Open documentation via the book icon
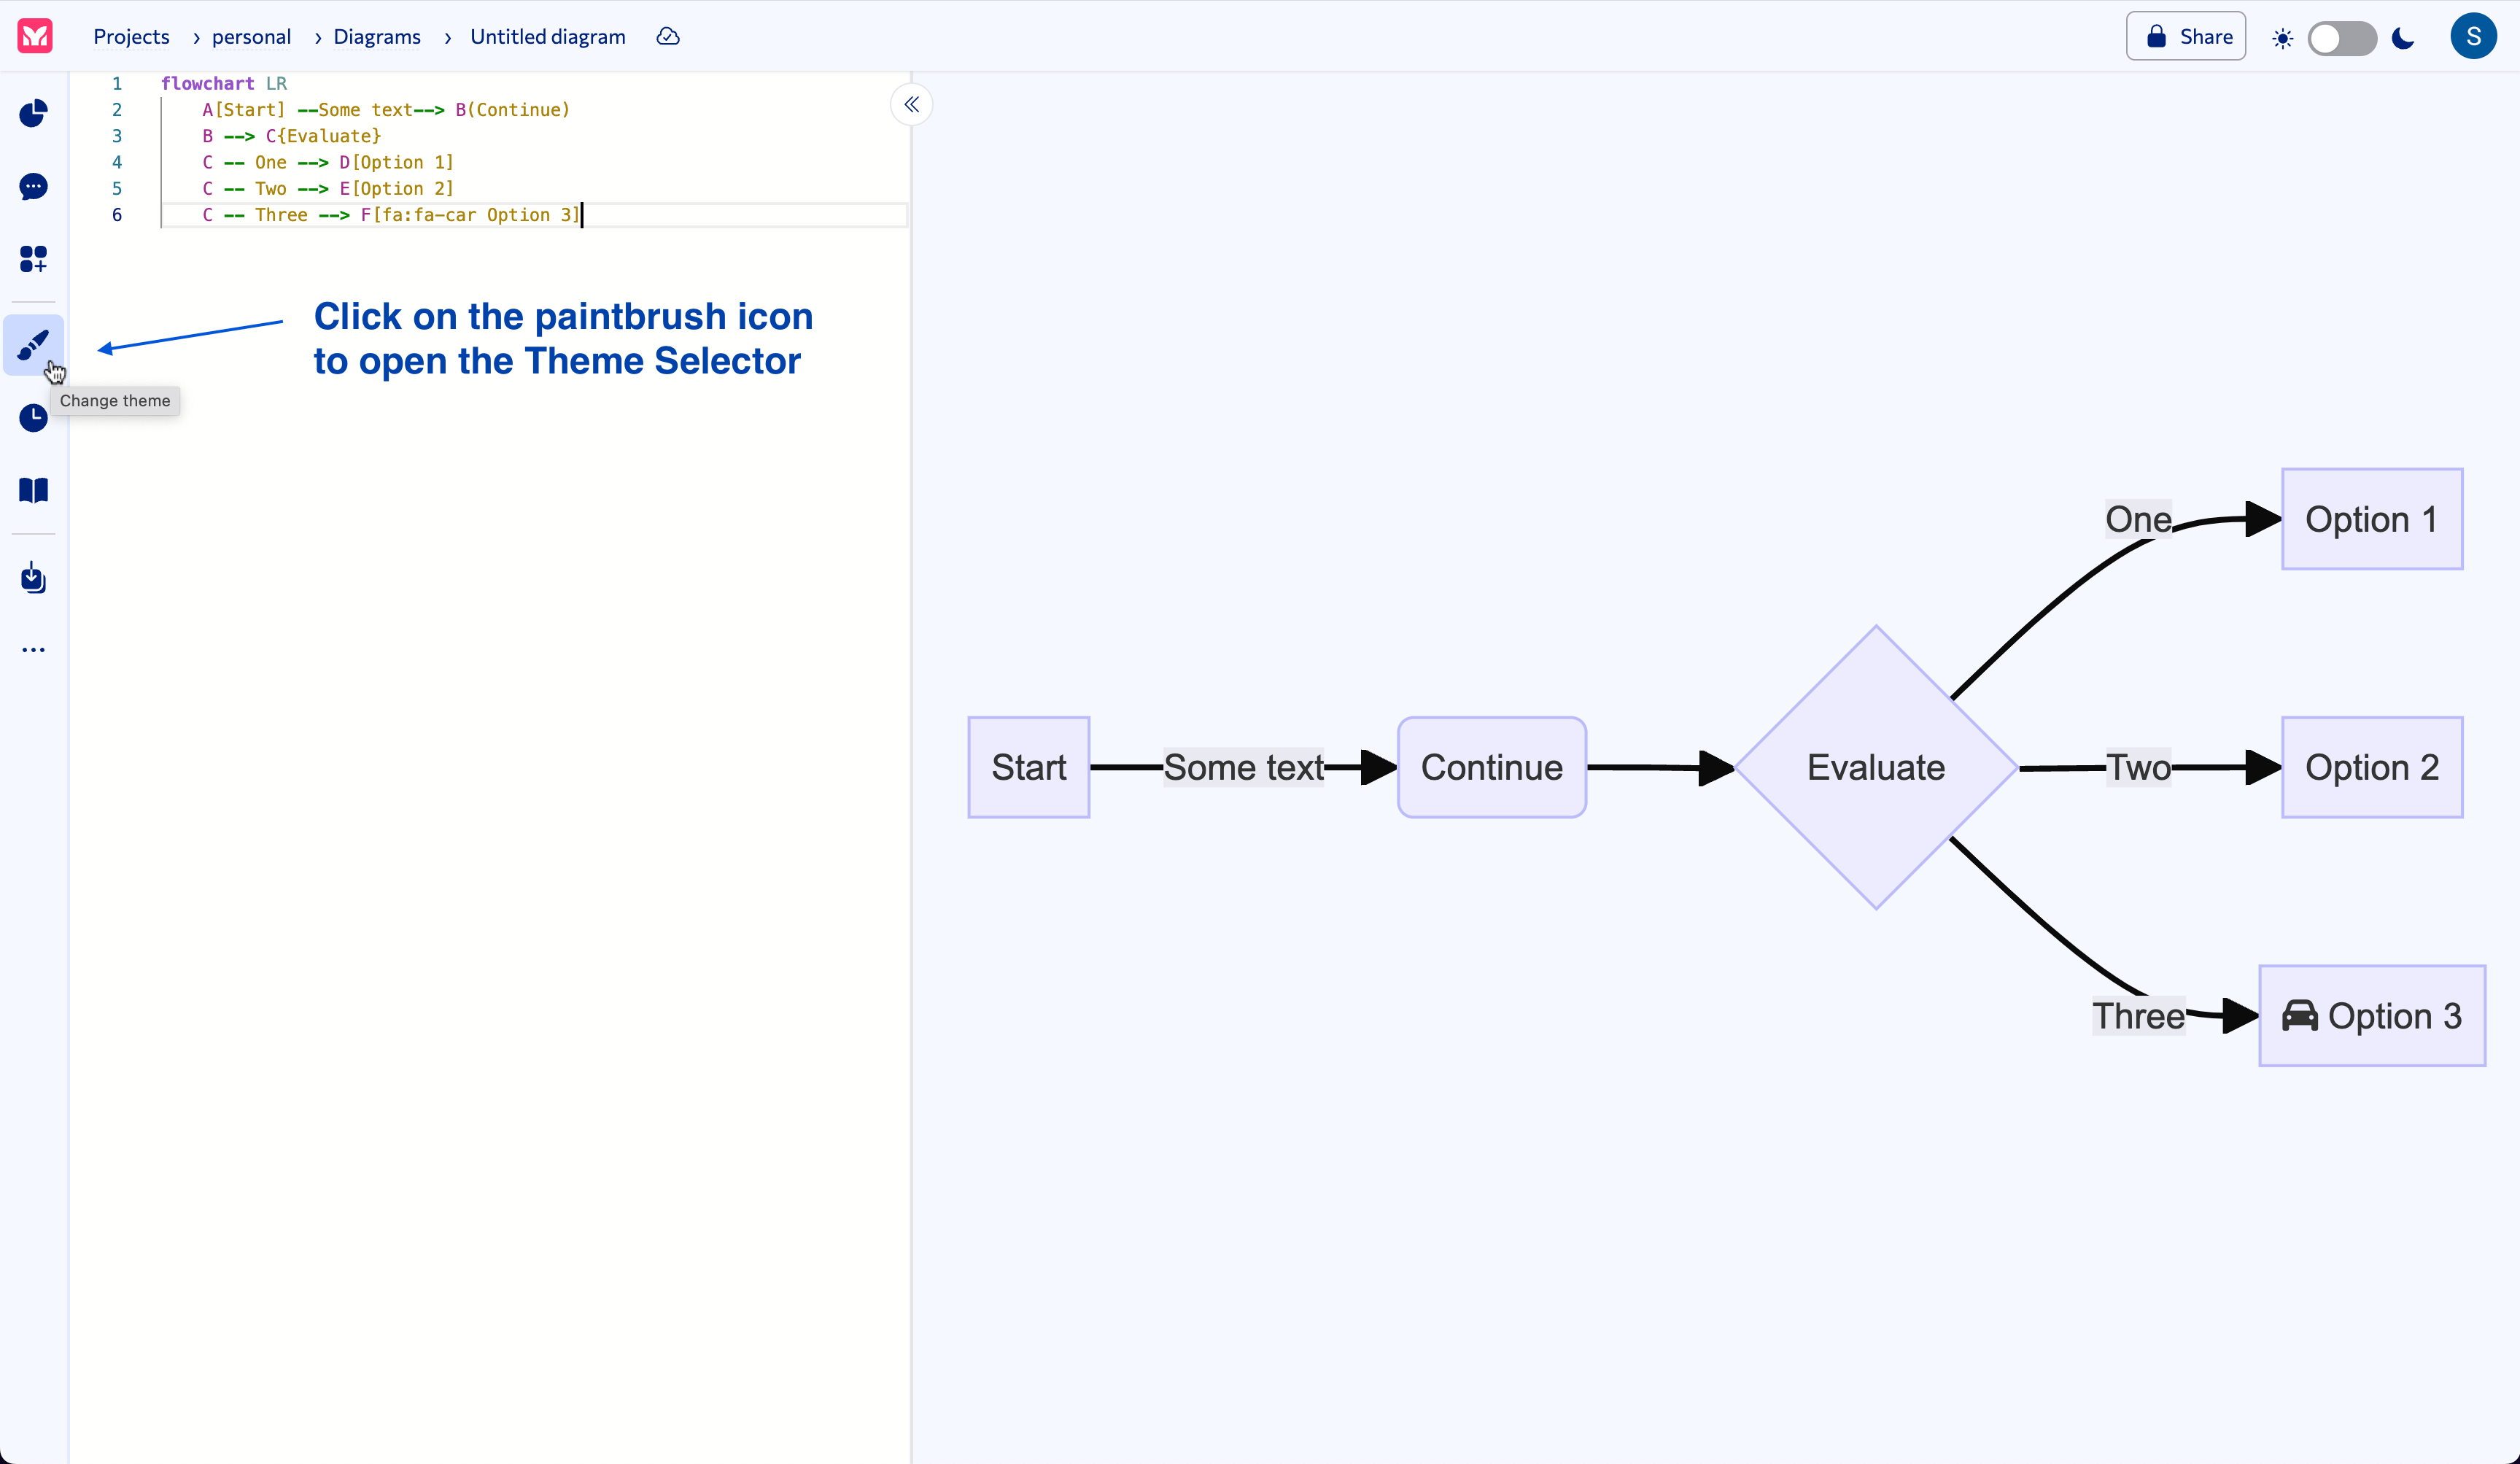The width and height of the screenshot is (2520, 1464). [33, 490]
